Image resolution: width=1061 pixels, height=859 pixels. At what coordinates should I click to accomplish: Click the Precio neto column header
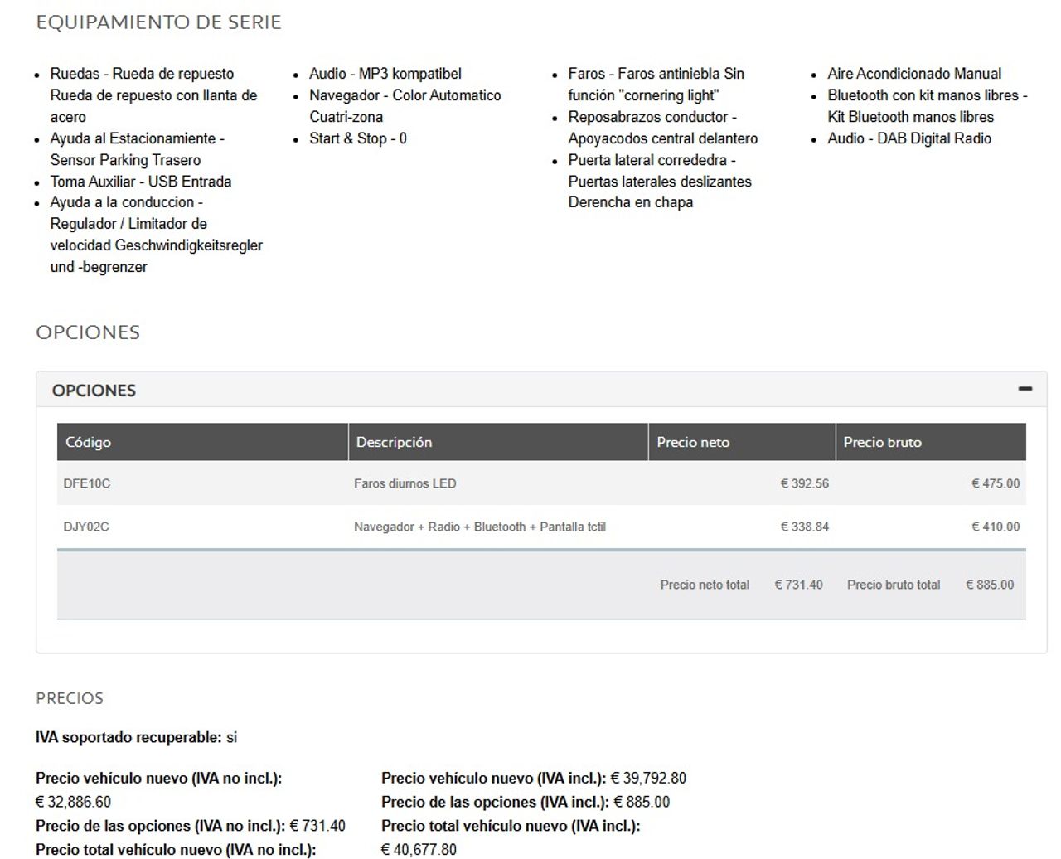[742, 442]
